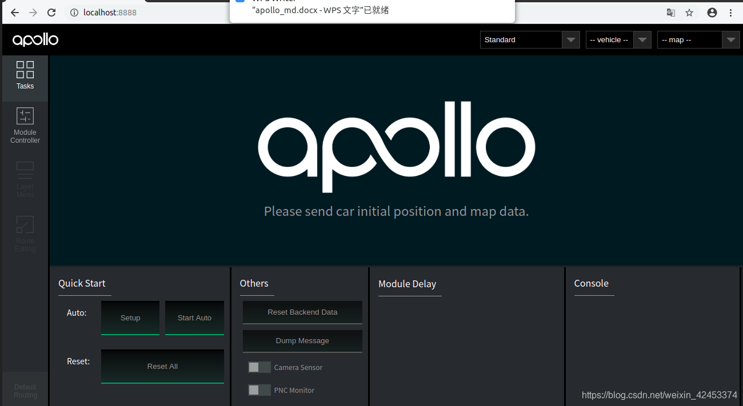Open the browser profile avatar

712,13
